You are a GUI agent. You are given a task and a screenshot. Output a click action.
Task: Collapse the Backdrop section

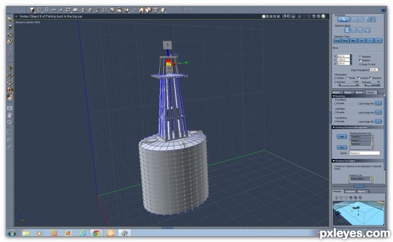[x=334, y=96]
